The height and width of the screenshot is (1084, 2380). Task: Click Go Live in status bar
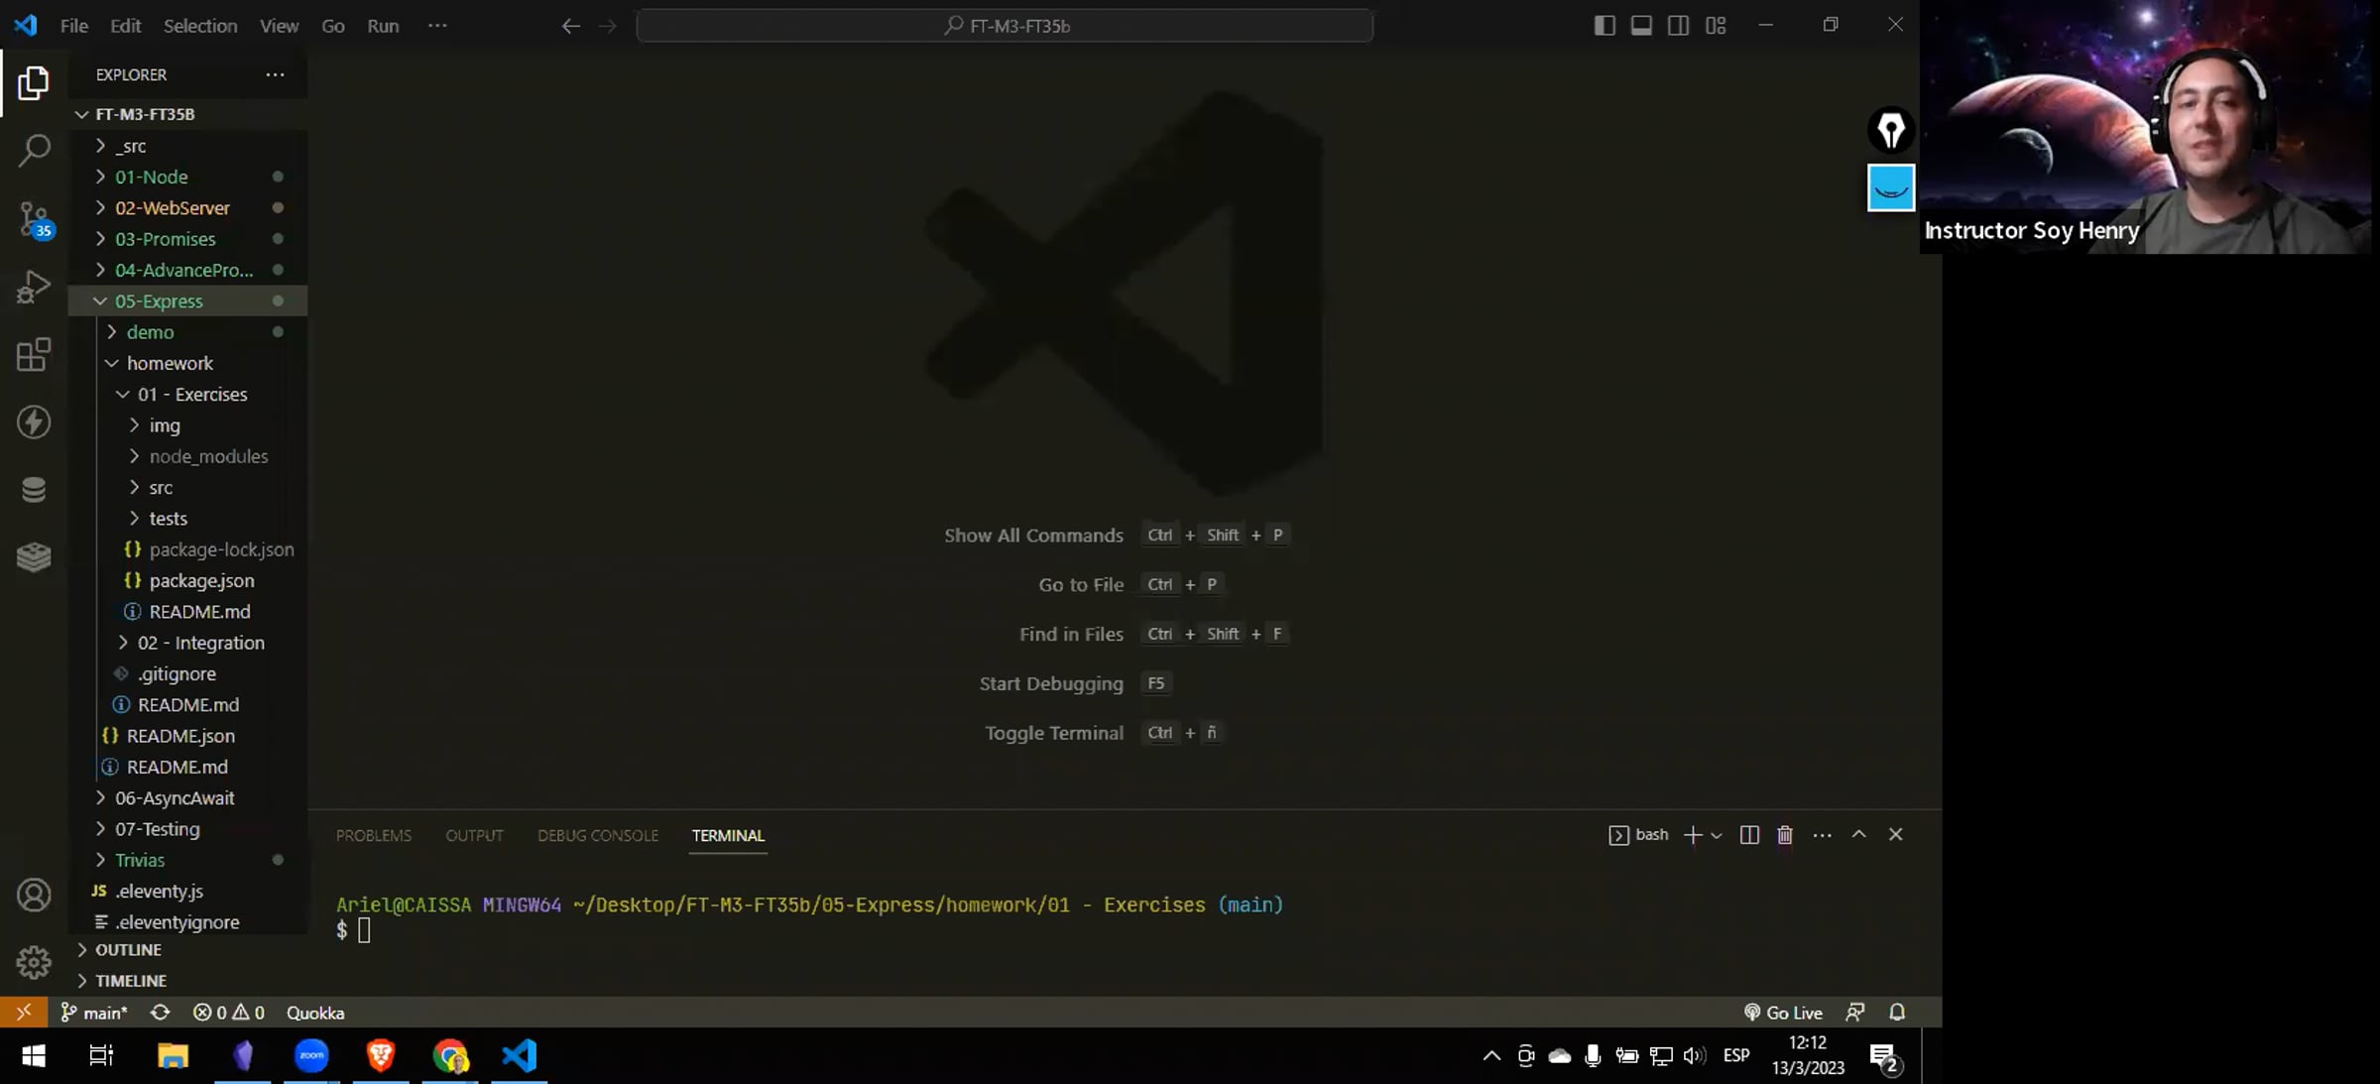tap(1783, 1013)
